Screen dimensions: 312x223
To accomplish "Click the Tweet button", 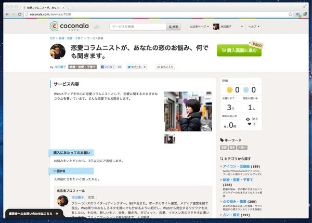I will click(134, 67).
